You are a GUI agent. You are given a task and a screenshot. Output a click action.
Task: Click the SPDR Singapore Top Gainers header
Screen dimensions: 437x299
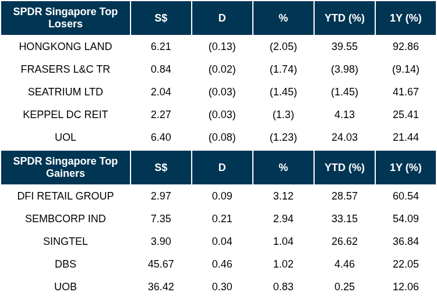click(65, 168)
